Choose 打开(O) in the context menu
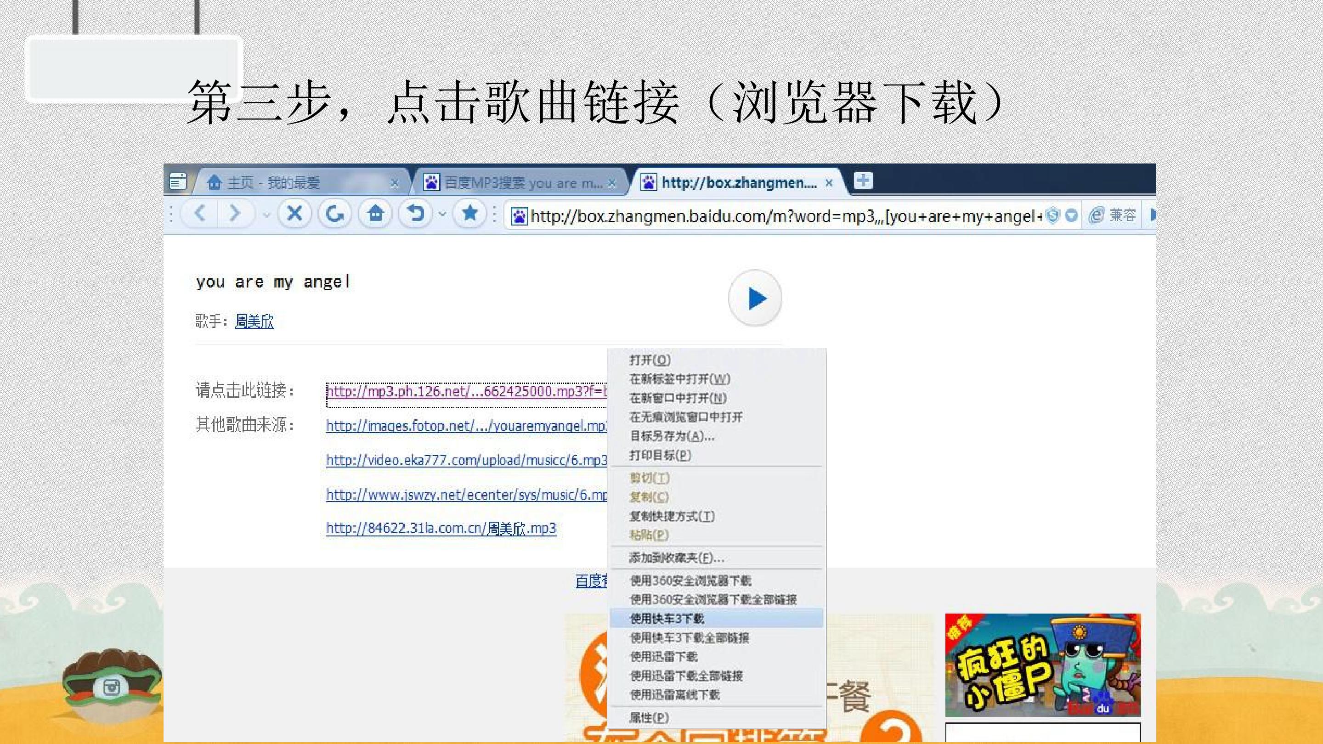1323x744 pixels. (717, 360)
